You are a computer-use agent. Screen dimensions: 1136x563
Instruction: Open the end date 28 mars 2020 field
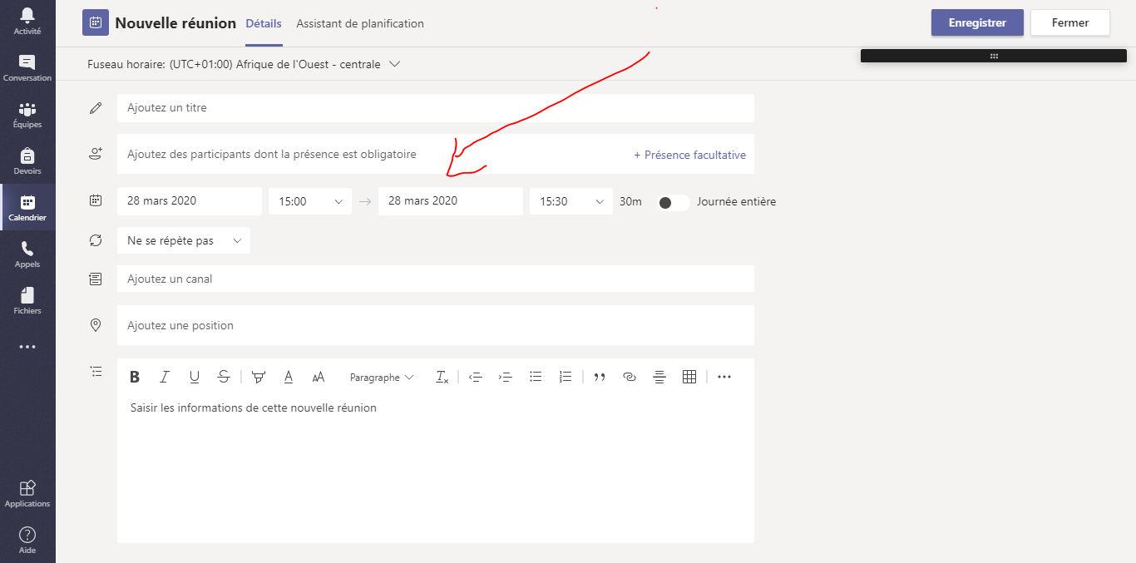451,201
